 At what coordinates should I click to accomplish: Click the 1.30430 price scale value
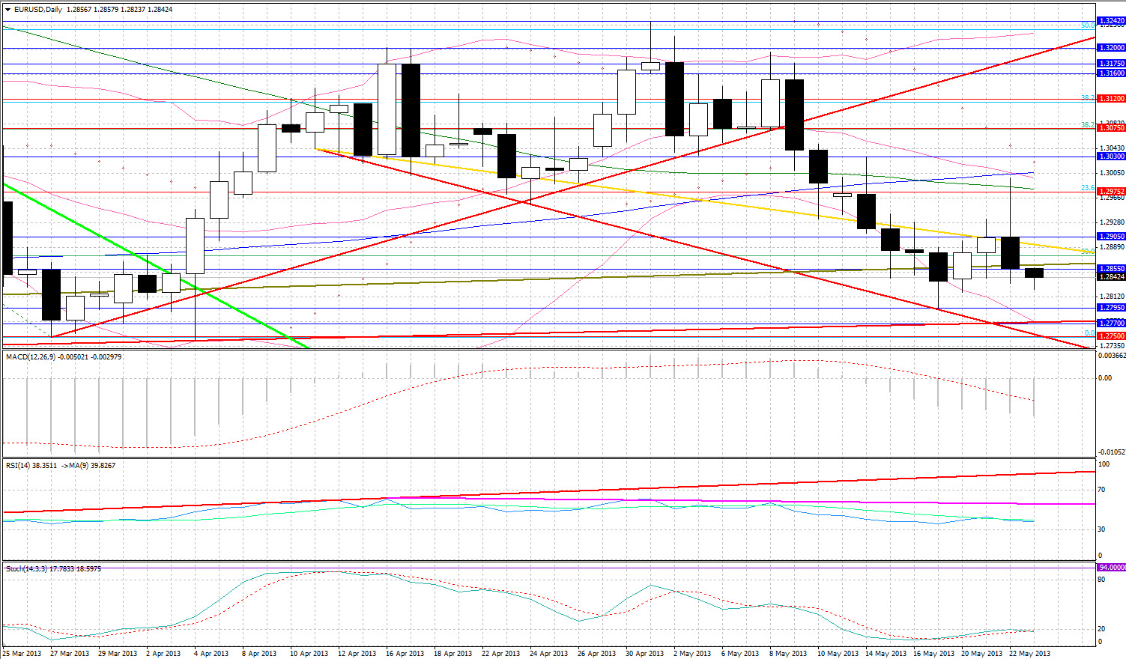pos(1111,148)
